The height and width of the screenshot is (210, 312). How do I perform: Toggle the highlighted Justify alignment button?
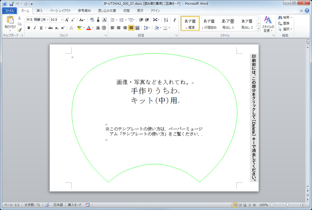(131, 28)
